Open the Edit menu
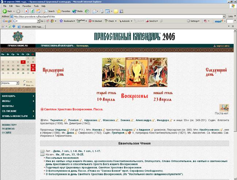 (11, 6)
